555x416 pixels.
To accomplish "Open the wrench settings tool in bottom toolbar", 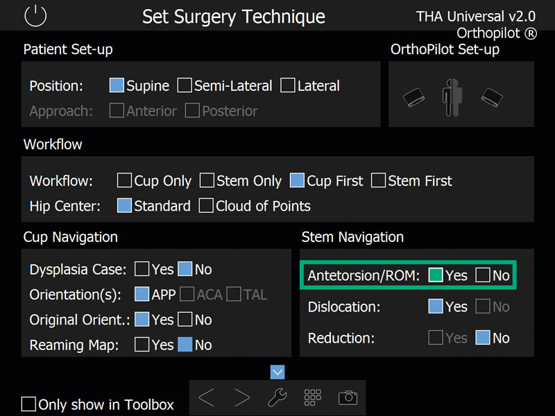I will [277, 397].
